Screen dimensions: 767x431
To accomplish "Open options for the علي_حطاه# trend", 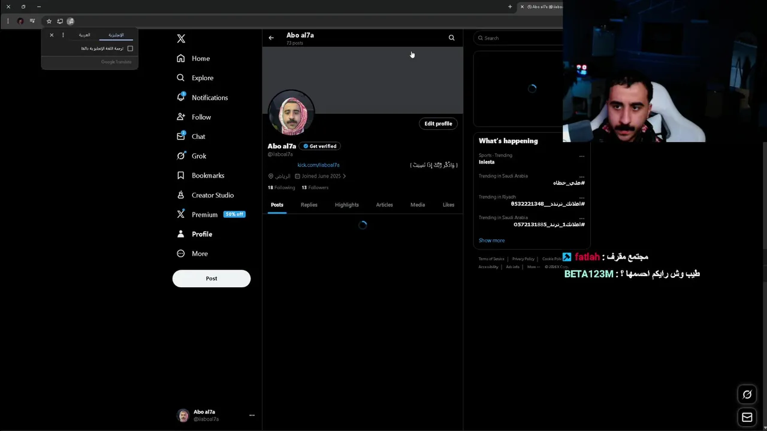I will pyautogui.click(x=581, y=177).
